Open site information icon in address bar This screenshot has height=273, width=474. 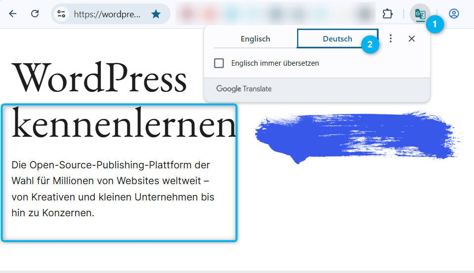click(x=61, y=14)
